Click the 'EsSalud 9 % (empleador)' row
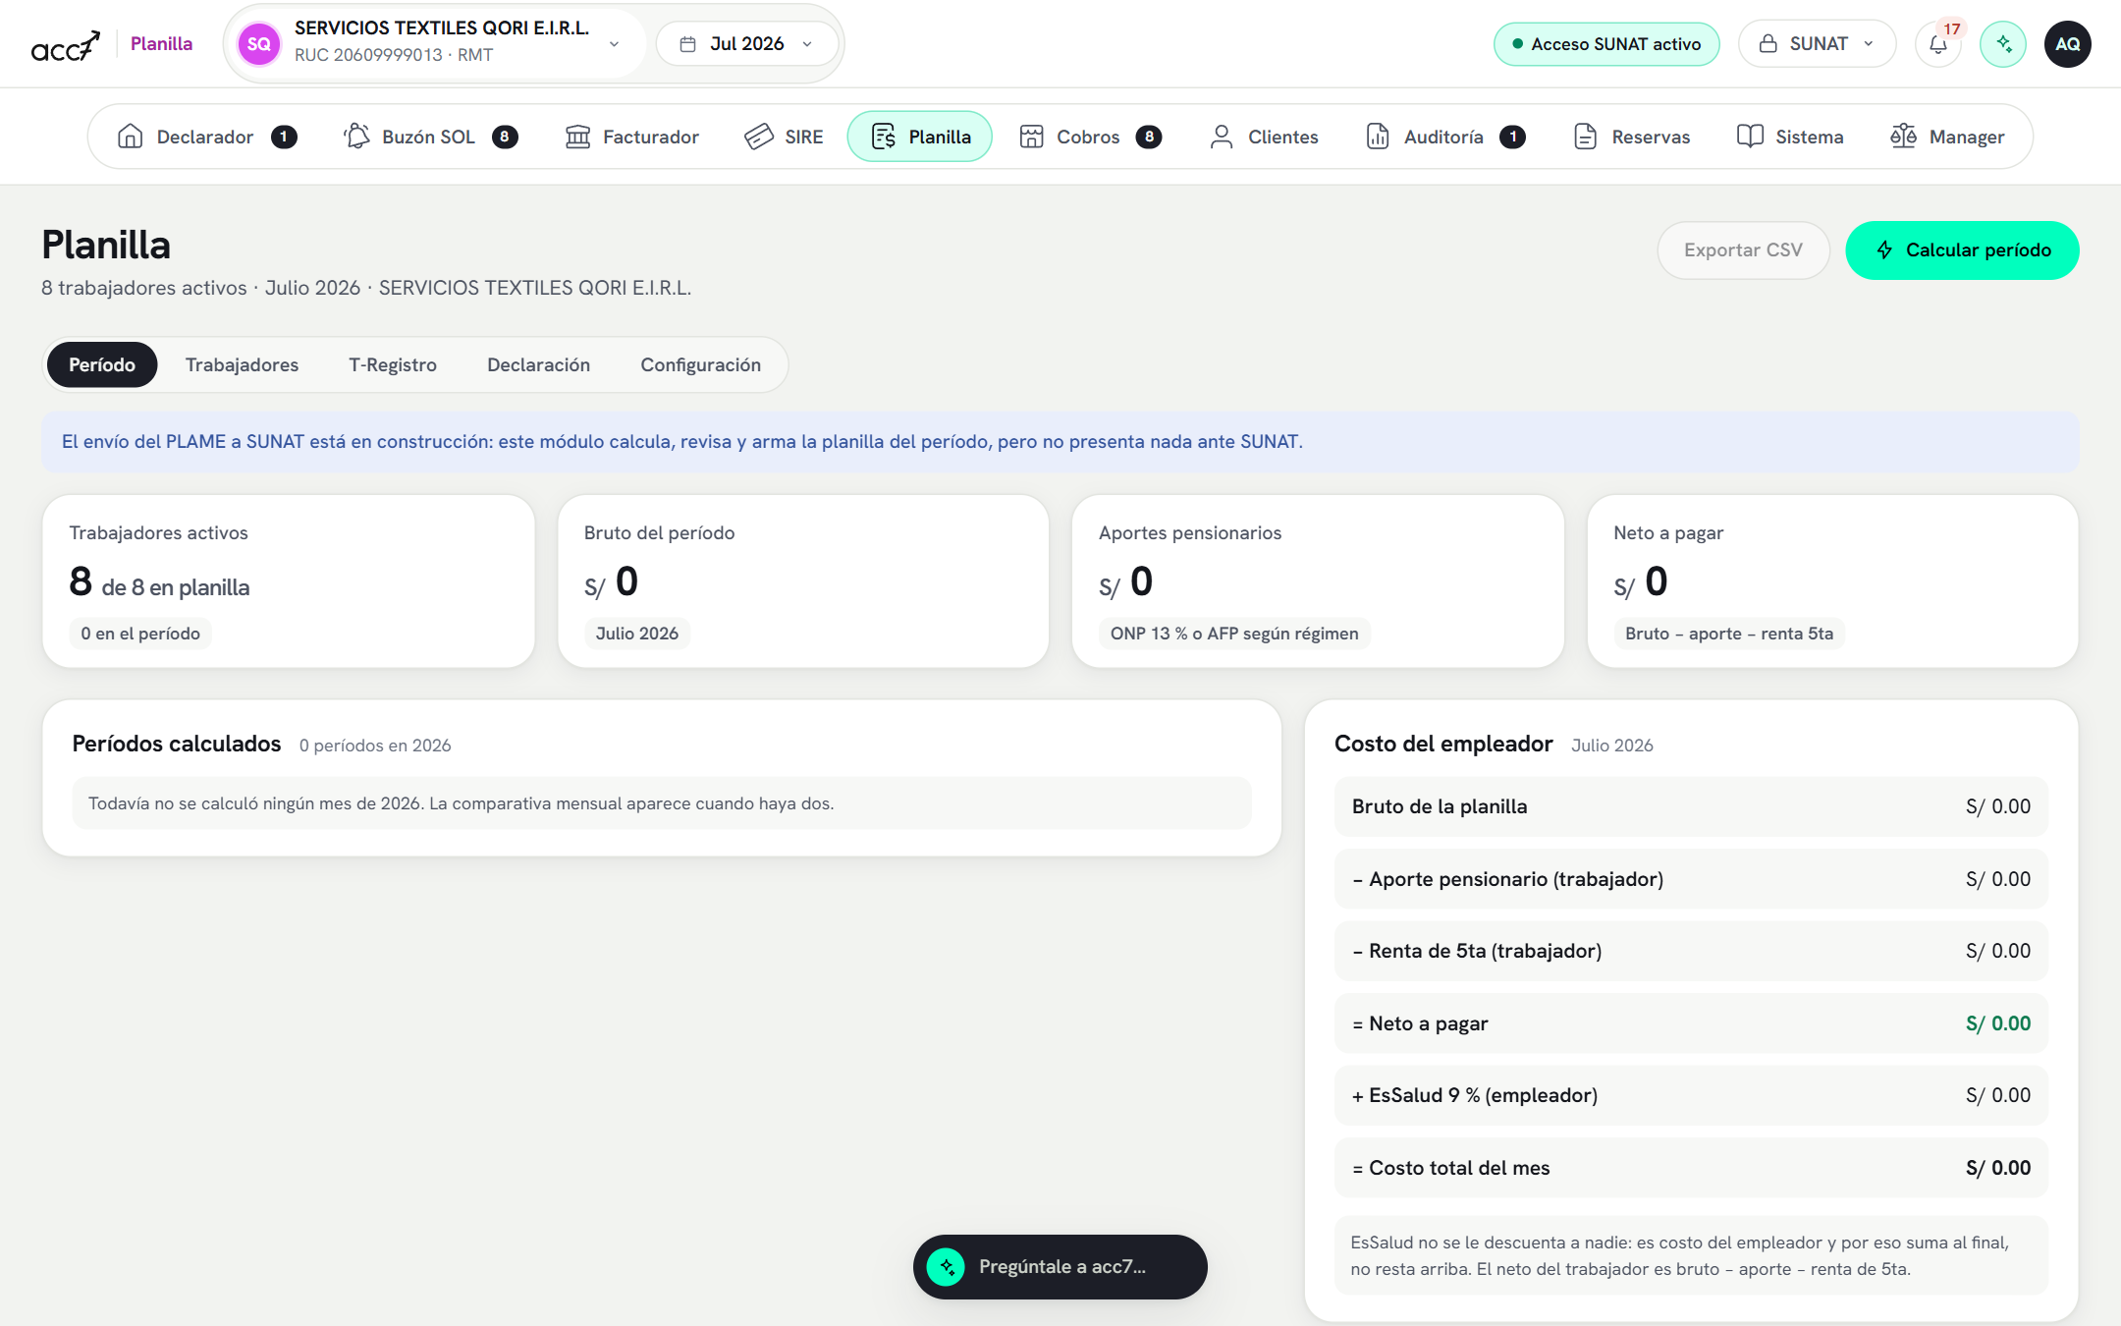 (x=1691, y=1096)
